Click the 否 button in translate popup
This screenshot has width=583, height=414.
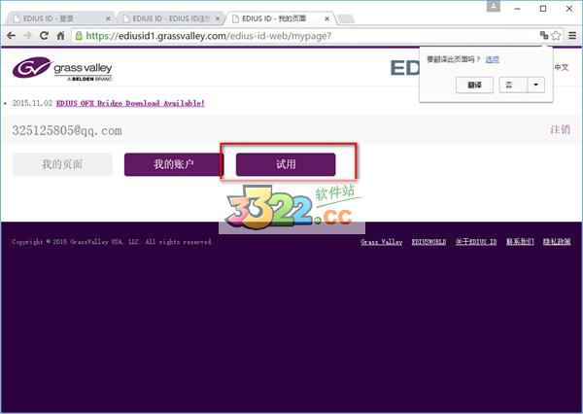(513, 86)
